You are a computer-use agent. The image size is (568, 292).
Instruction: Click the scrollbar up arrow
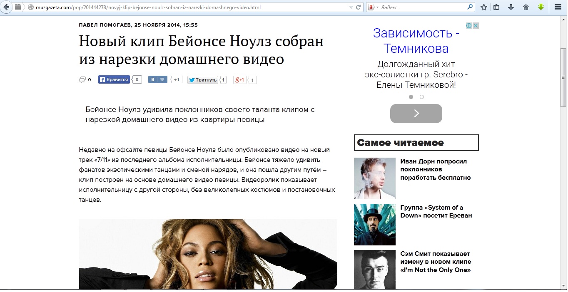point(563,19)
